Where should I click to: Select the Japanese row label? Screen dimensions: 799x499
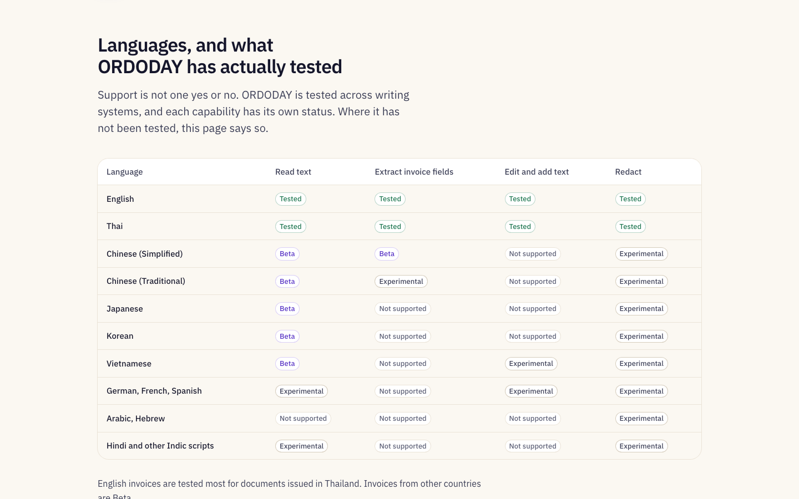125,309
